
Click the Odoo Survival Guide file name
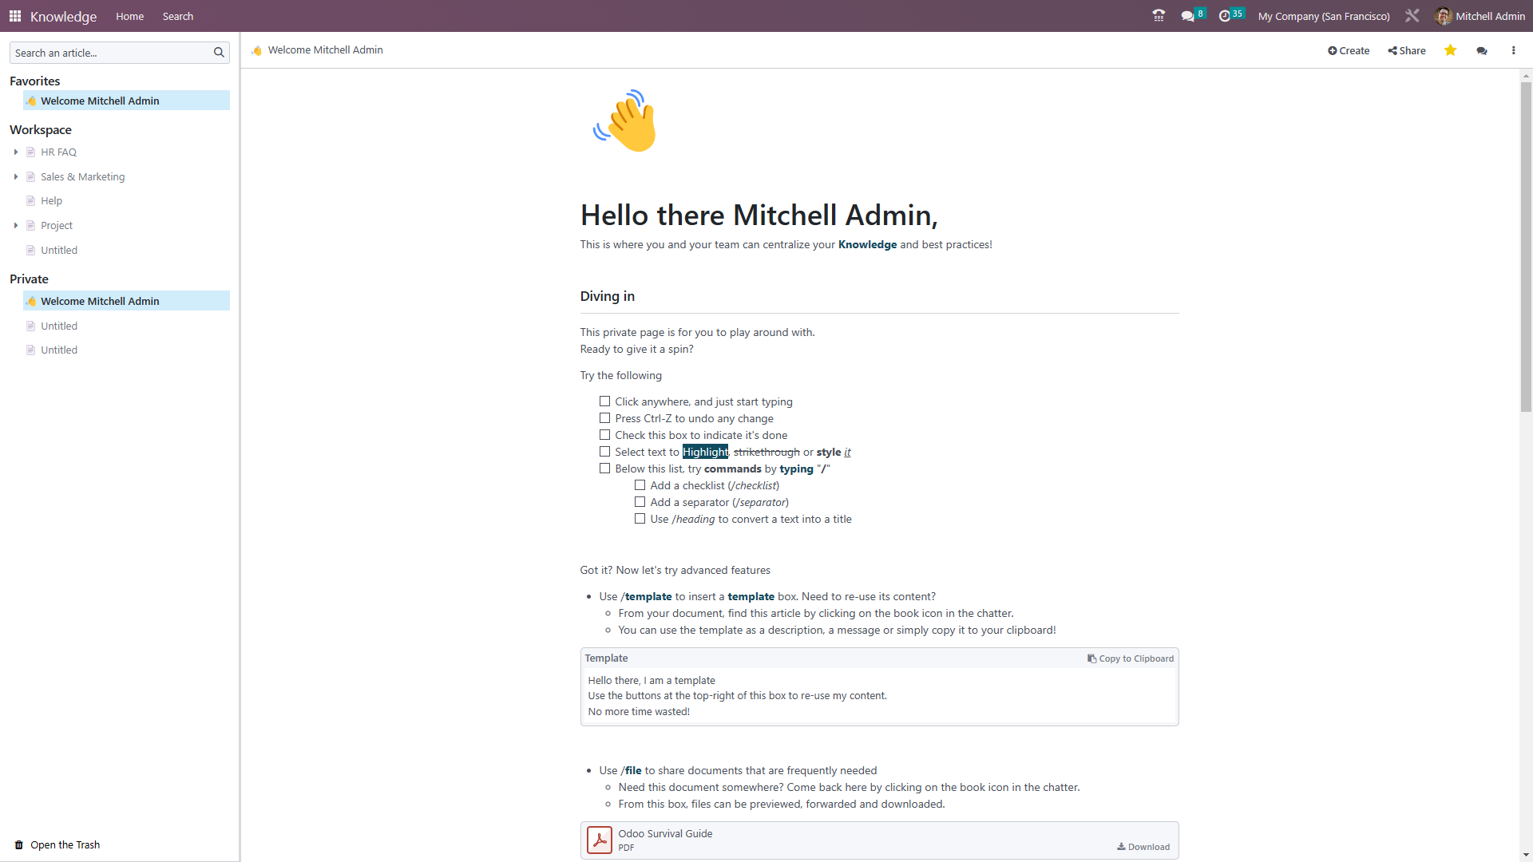(665, 833)
